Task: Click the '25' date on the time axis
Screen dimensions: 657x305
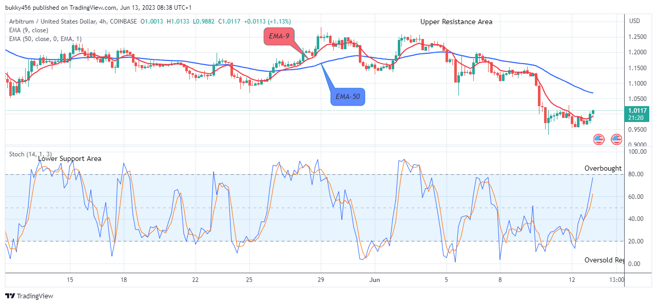Action: coord(249,280)
